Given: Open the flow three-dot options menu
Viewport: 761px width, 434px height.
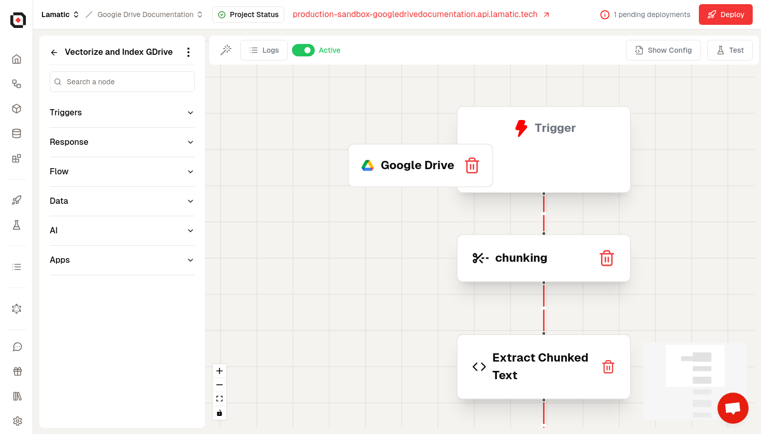Looking at the screenshot, I should 188,52.
